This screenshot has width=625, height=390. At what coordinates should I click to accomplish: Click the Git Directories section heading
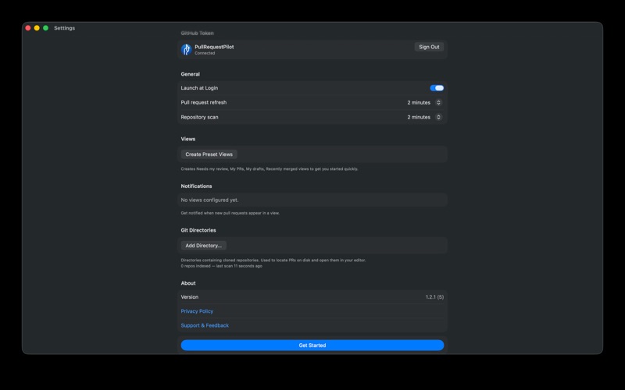tap(198, 230)
